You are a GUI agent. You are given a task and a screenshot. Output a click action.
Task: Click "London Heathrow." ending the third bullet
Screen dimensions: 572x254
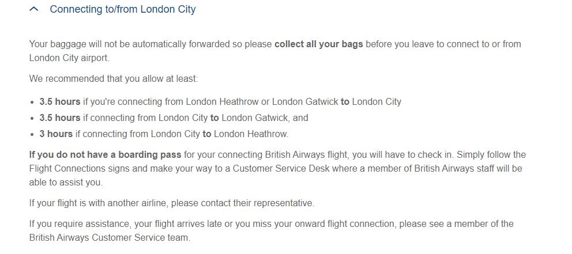tap(251, 134)
